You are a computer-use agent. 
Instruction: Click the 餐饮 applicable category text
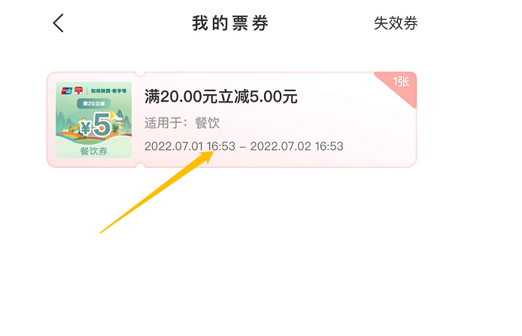coord(207,123)
